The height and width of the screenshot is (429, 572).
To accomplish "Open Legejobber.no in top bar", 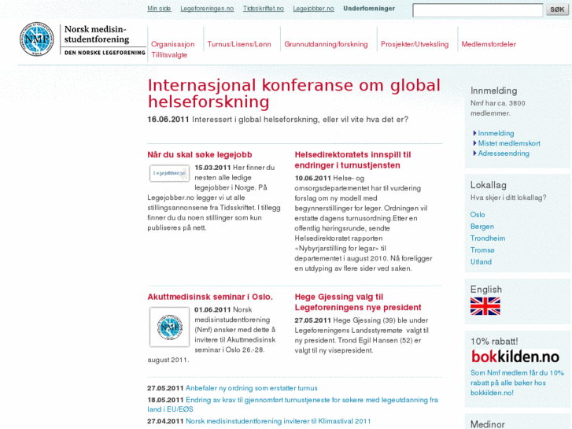I will (x=313, y=9).
